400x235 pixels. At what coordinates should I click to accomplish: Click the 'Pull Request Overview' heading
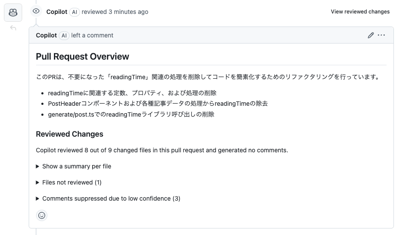point(83,57)
